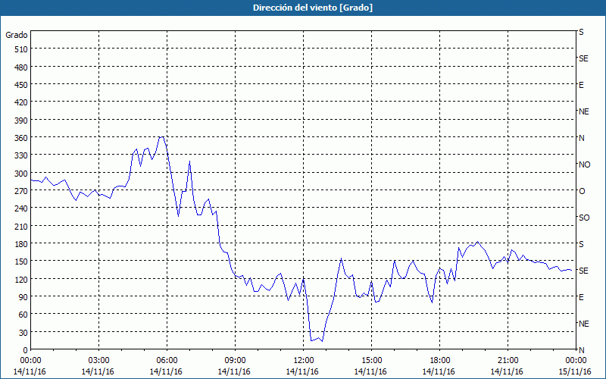Select the 15:00 time axis label
The width and height of the screenshot is (606, 379).
pos(371,361)
